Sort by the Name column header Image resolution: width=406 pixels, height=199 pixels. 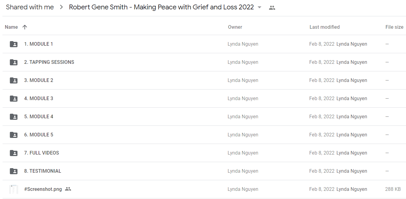[x=11, y=27]
